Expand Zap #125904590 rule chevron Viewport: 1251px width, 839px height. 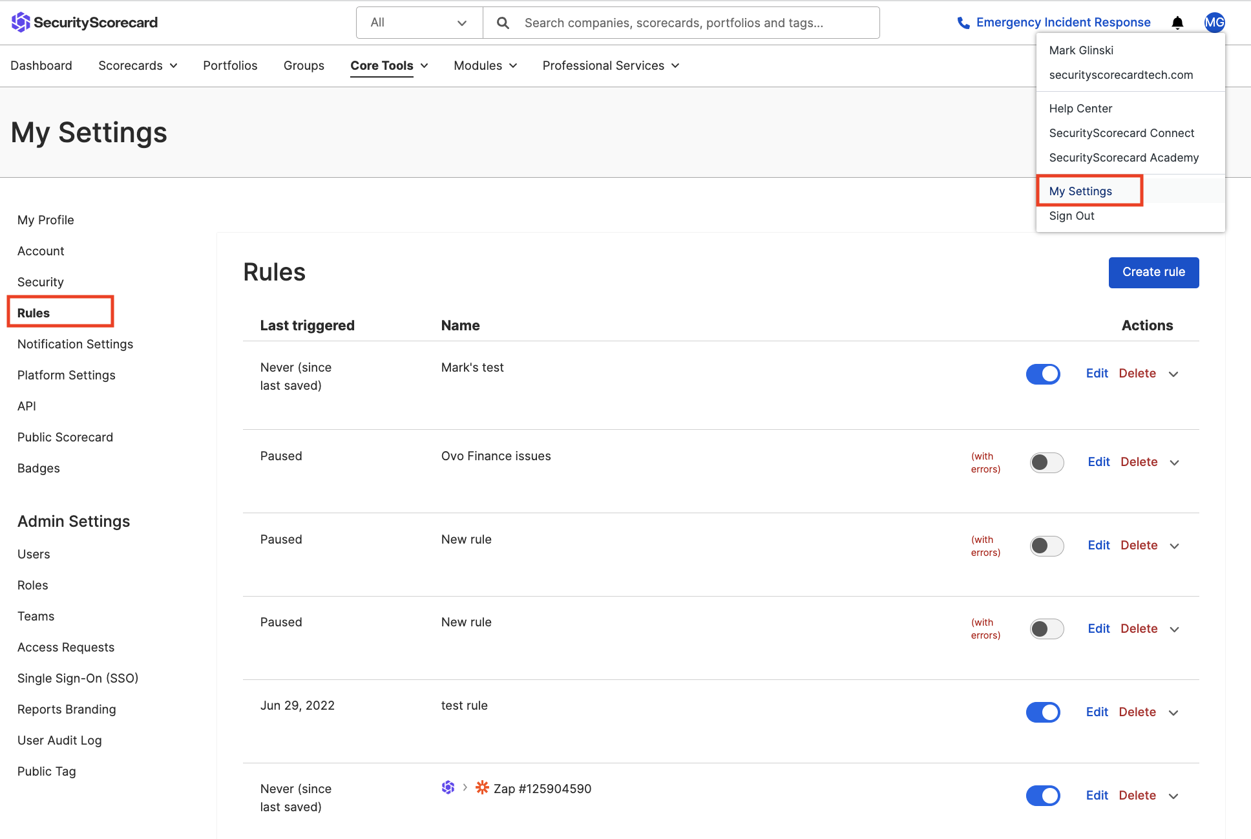click(x=1173, y=796)
